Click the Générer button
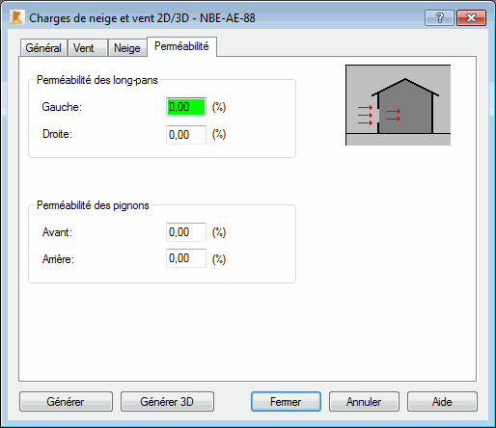 click(66, 402)
